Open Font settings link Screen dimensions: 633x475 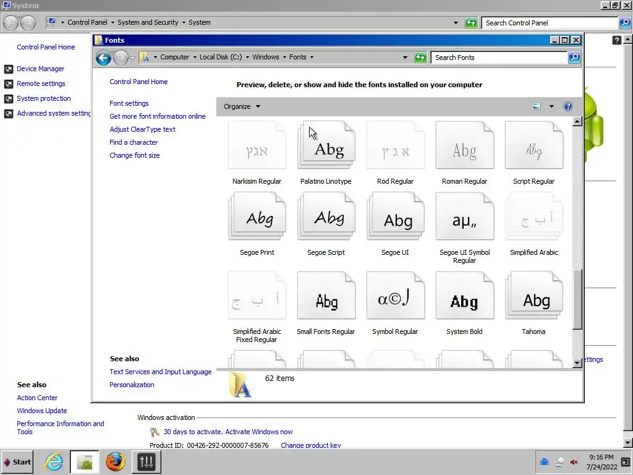tap(129, 103)
